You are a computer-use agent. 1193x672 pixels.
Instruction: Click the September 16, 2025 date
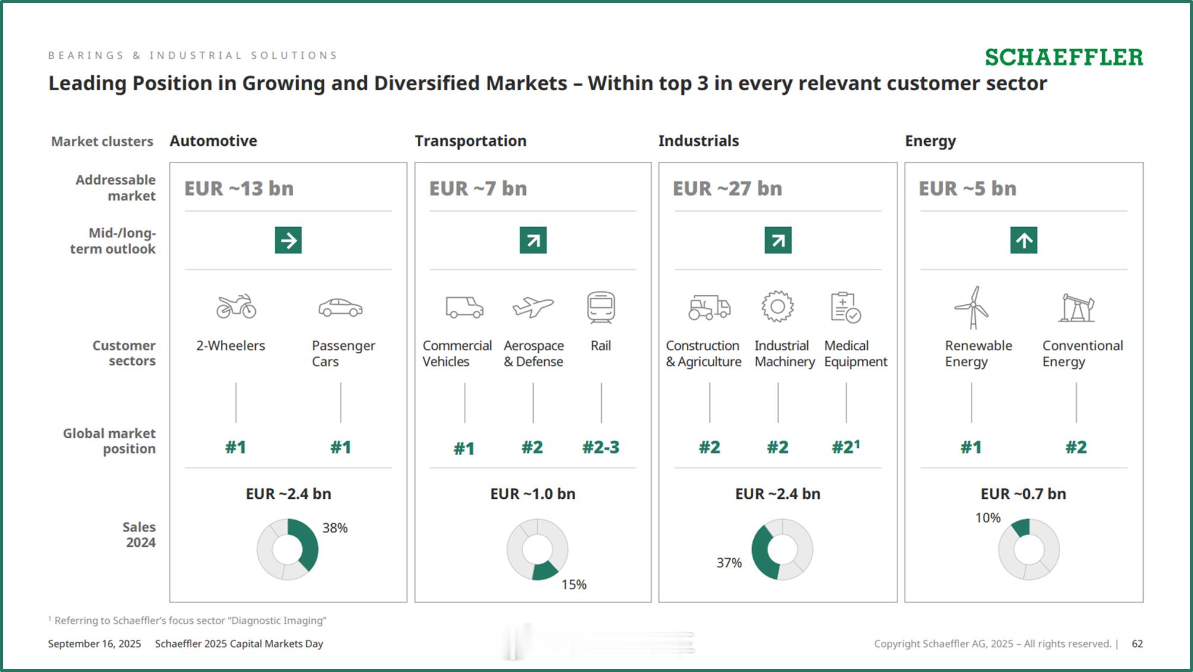pyautogui.click(x=94, y=644)
